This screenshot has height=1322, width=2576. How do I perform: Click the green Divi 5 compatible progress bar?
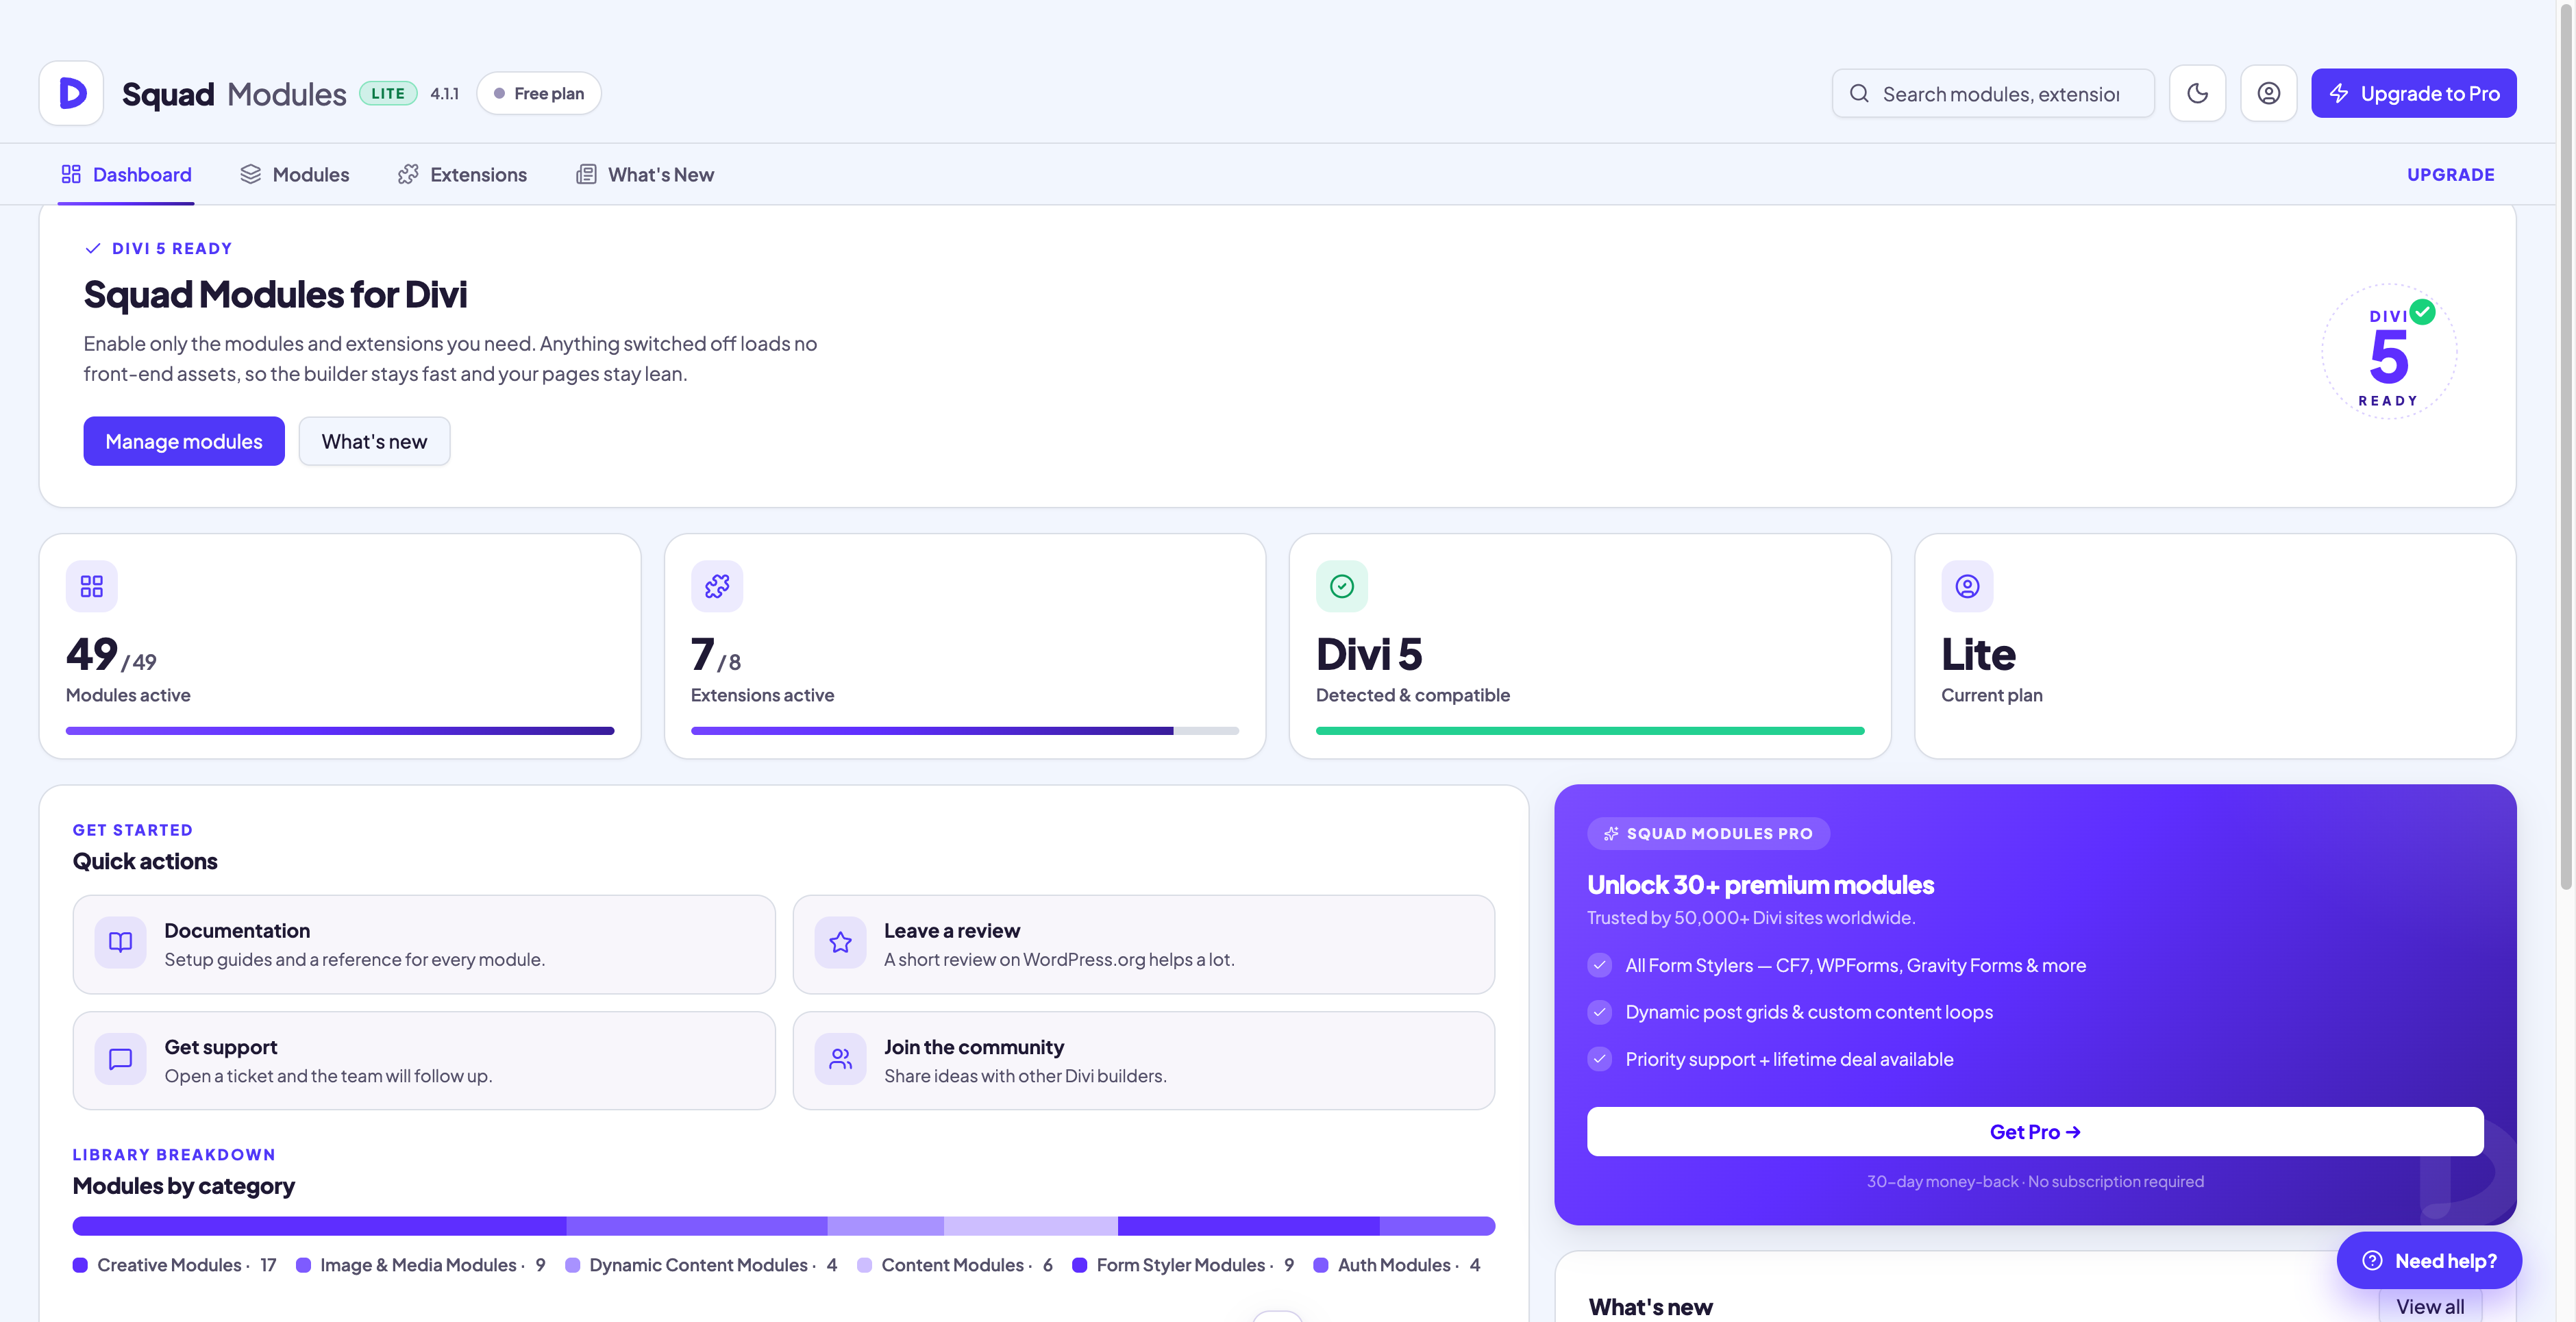coord(1590,731)
